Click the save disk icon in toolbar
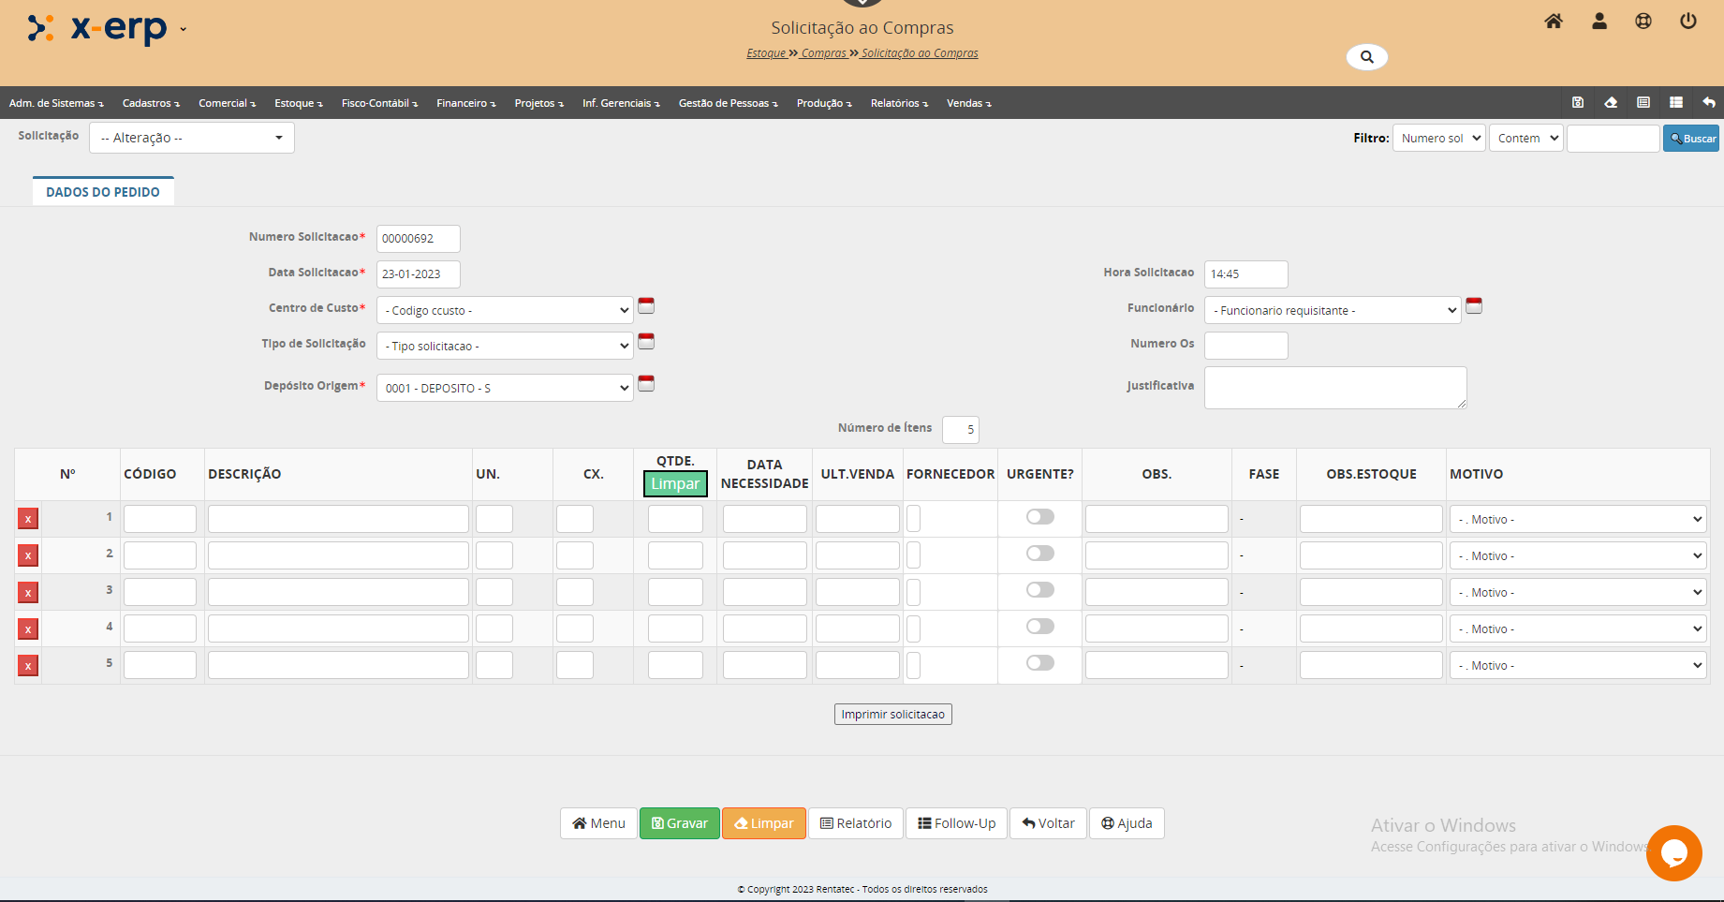The image size is (1724, 902). (1578, 103)
